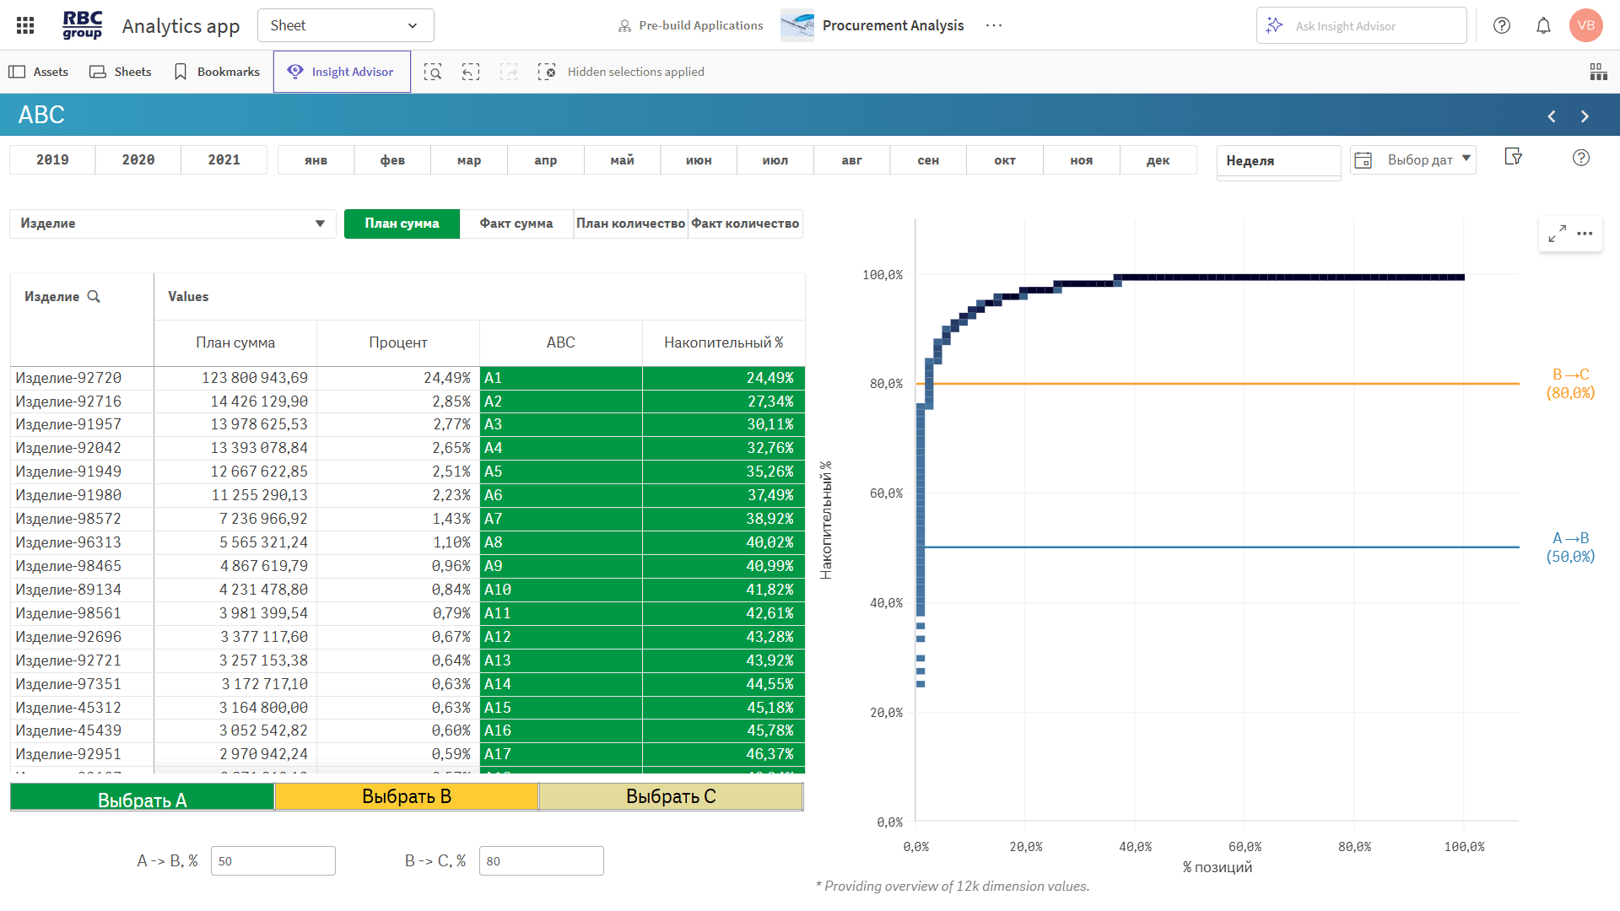
Task: Toggle the 2020 year filter
Action: pos(138,159)
